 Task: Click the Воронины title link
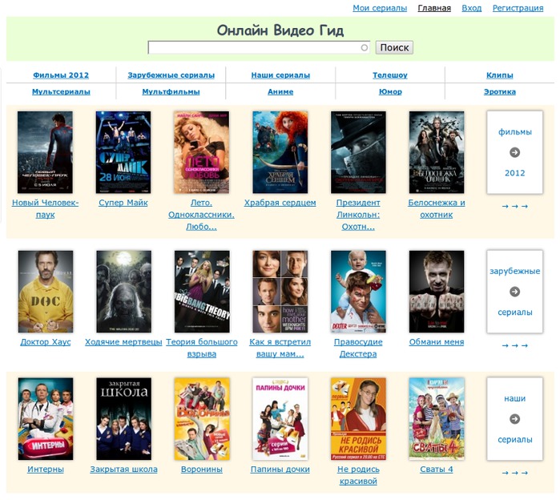202,470
